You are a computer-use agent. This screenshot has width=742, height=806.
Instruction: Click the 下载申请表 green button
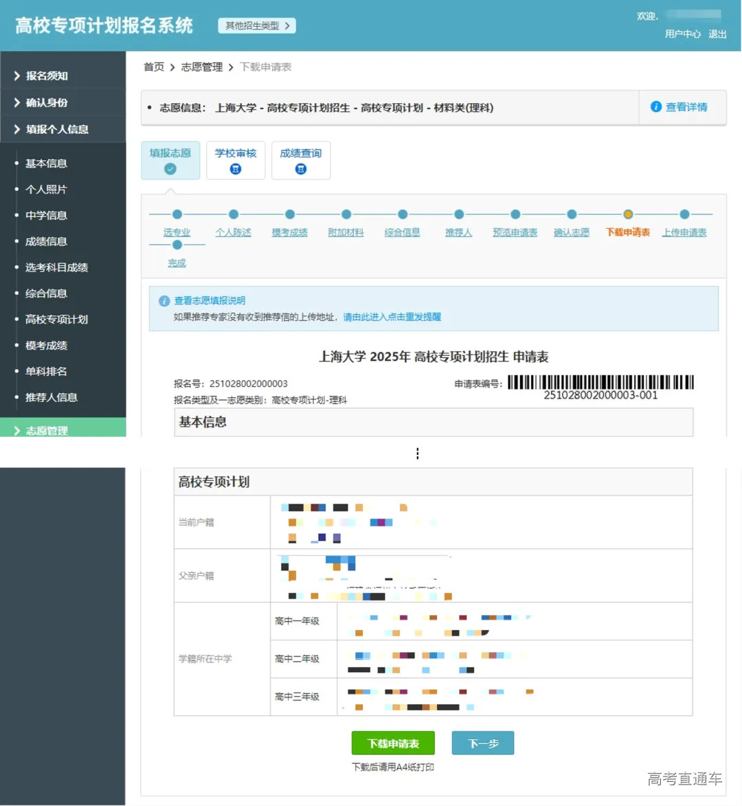393,743
